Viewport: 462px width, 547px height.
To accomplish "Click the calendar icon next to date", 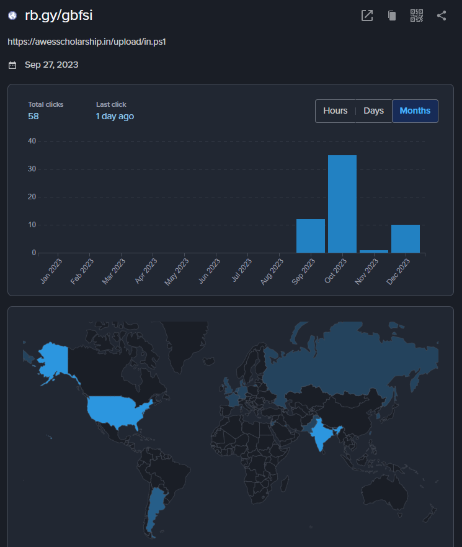I will tap(12, 65).
